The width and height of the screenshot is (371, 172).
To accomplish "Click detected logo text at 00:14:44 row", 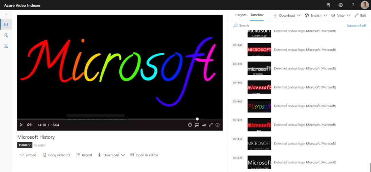I will coord(305,162).
